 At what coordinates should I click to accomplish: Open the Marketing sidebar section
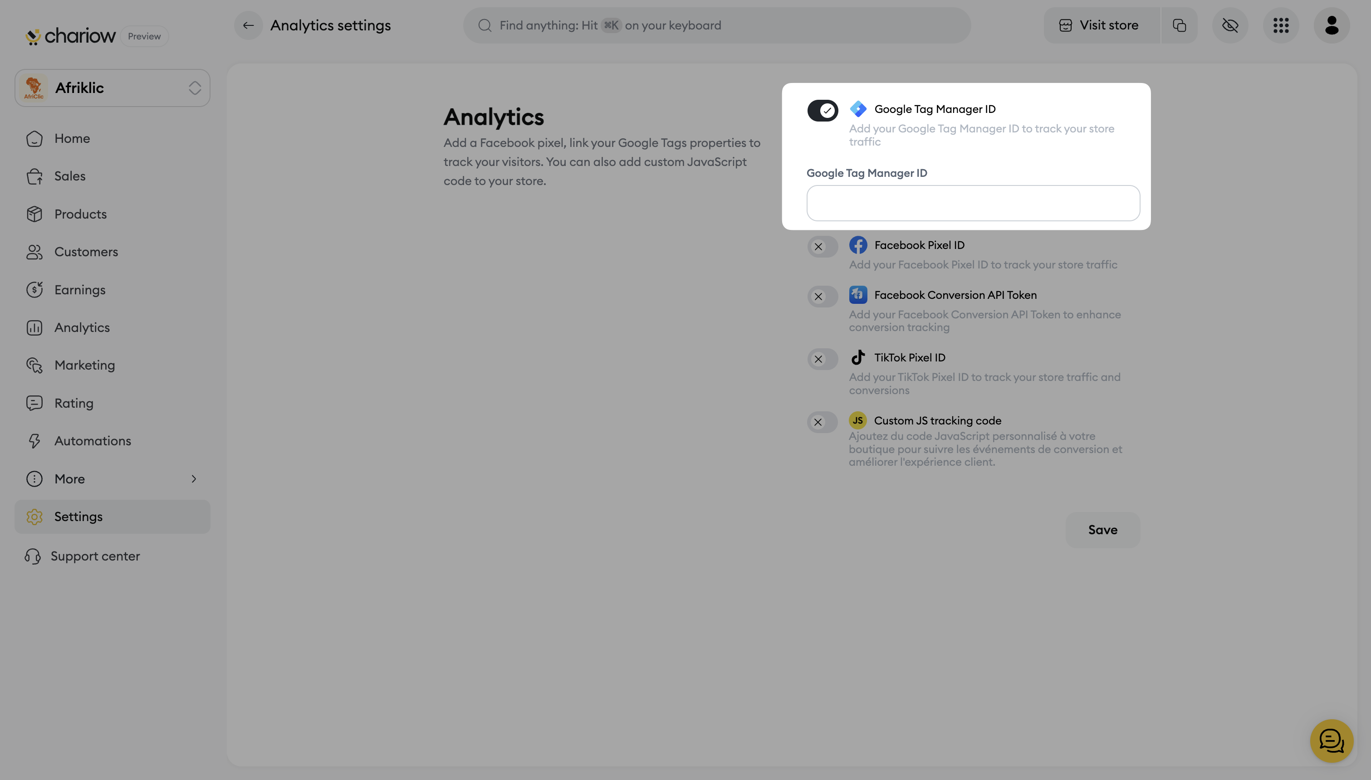pyautogui.click(x=85, y=366)
